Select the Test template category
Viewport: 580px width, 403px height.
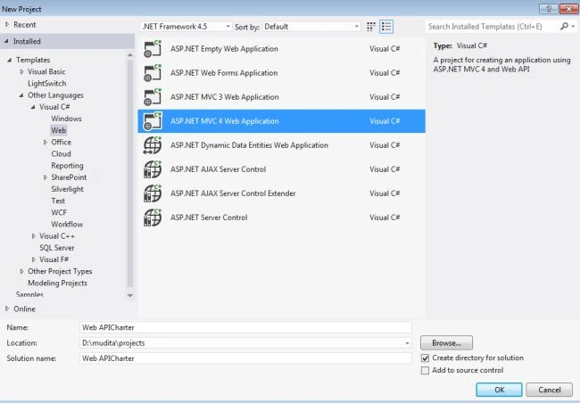pyautogui.click(x=58, y=201)
